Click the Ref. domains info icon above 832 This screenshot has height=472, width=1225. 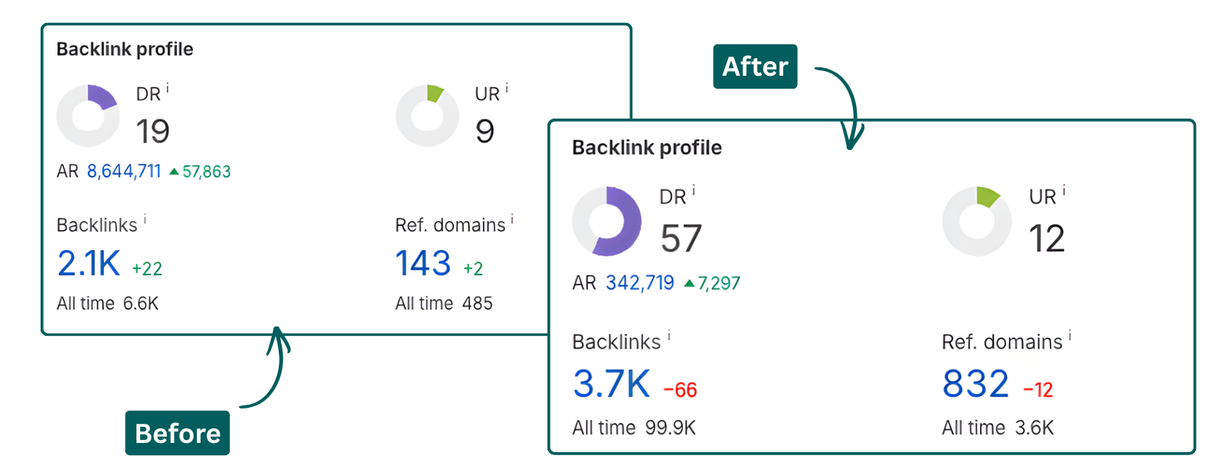[x=1070, y=335]
